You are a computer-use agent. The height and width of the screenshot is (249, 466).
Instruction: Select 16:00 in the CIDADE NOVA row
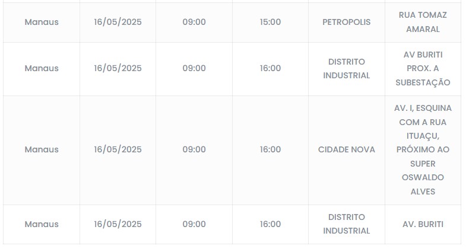pos(270,149)
